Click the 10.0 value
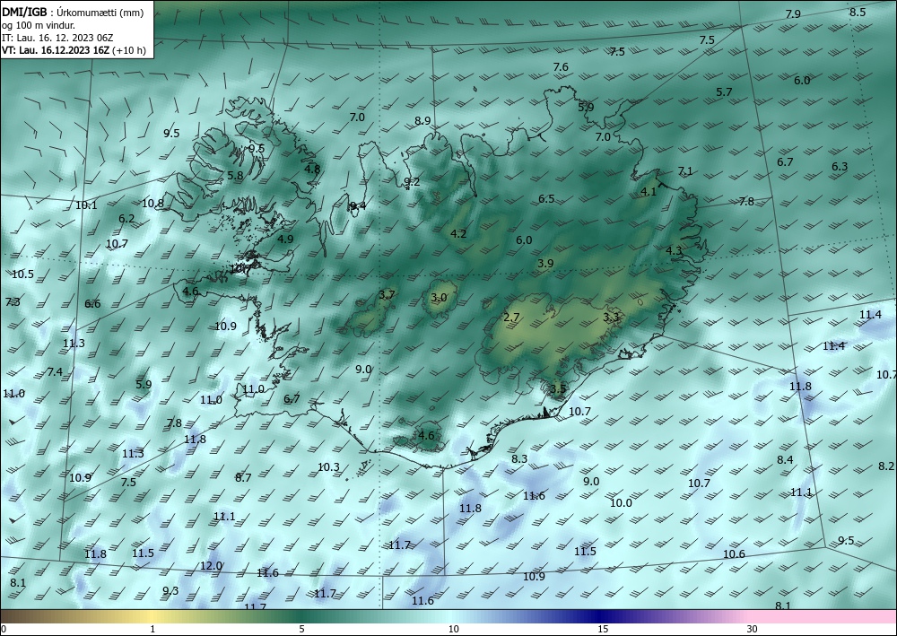This screenshot has height=636, width=897. pyautogui.click(x=621, y=503)
